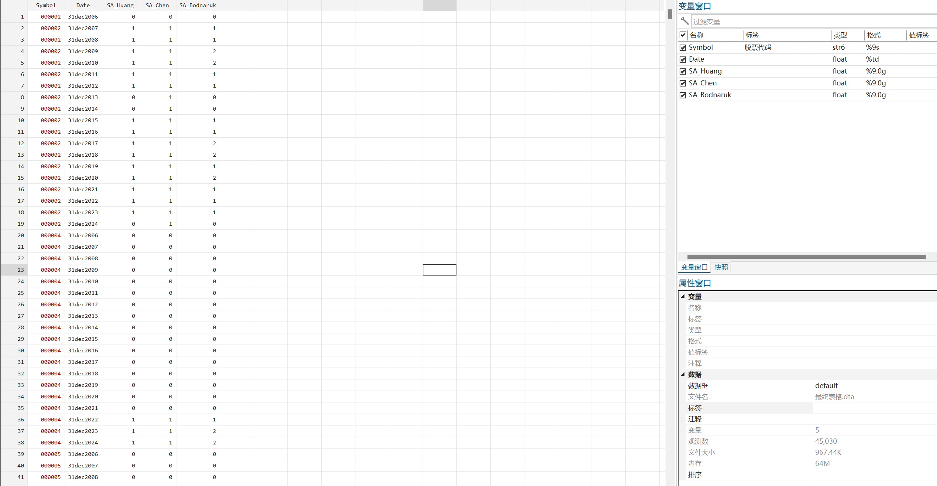Expand the 文件名 property row
The width and height of the screenshot is (937, 486).
pos(682,397)
